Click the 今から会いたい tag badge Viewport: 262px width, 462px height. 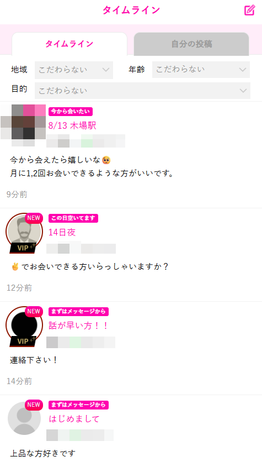pyautogui.click(x=71, y=112)
